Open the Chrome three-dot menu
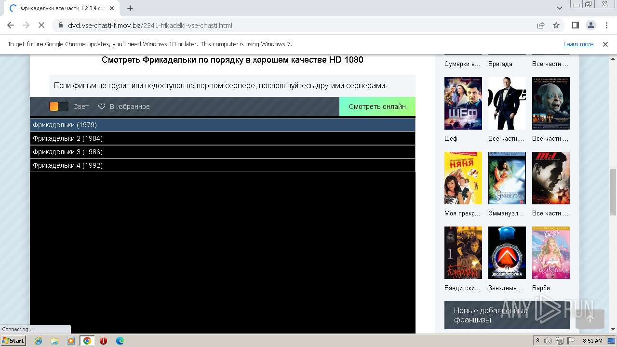Viewport: 617px width, 347px height. pos(606,25)
